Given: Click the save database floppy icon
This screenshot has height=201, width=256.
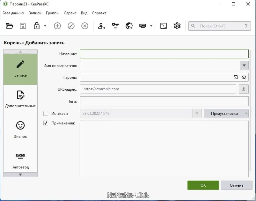Looking at the screenshot, I should [x=23, y=26].
